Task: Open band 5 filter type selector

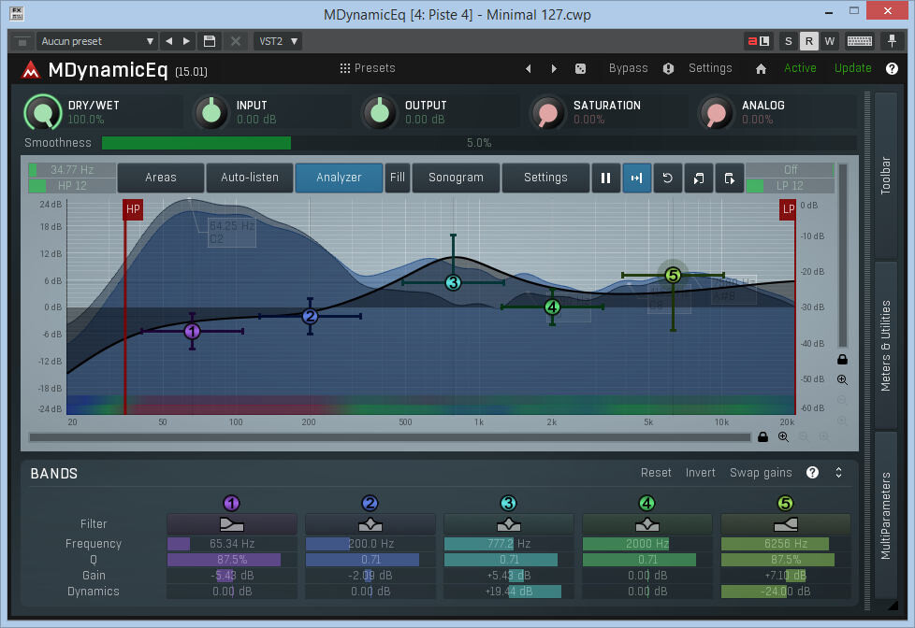Action: pyautogui.click(x=786, y=524)
